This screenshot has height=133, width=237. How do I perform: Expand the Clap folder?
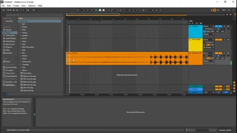(21, 30)
